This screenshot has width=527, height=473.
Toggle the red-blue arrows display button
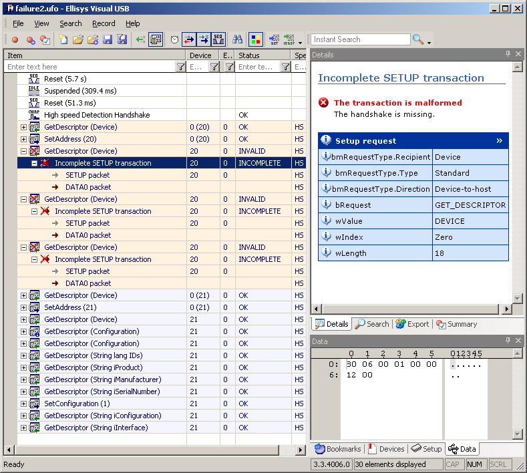[x=189, y=39]
